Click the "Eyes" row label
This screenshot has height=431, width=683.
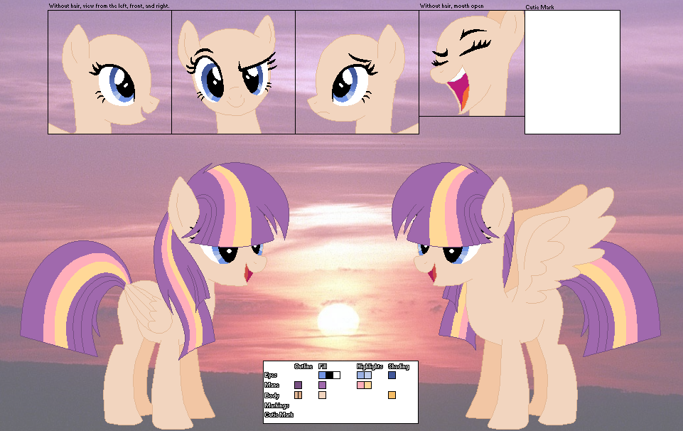tap(271, 376)
